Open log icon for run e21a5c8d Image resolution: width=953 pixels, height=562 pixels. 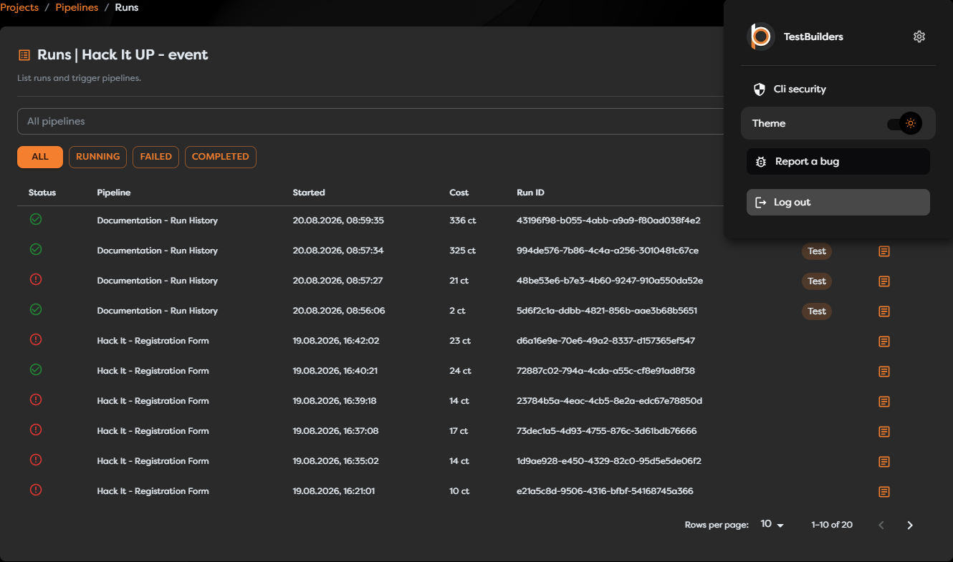point(884,492)
